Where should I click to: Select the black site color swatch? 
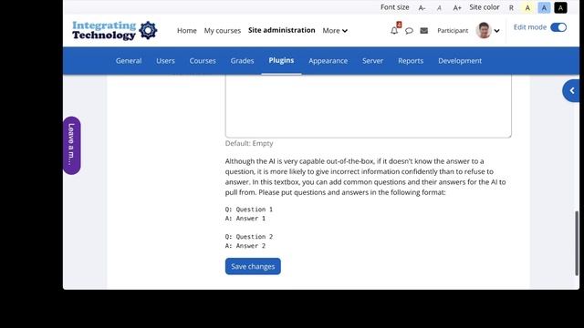point(560,8)
